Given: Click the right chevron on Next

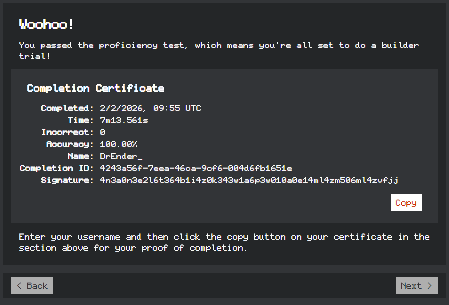Looking at the screenshot, I should pos(429,285).
